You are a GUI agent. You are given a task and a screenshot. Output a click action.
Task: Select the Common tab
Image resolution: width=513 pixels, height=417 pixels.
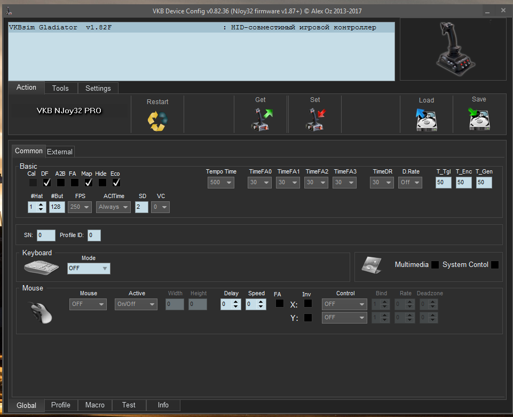point(29,151)
